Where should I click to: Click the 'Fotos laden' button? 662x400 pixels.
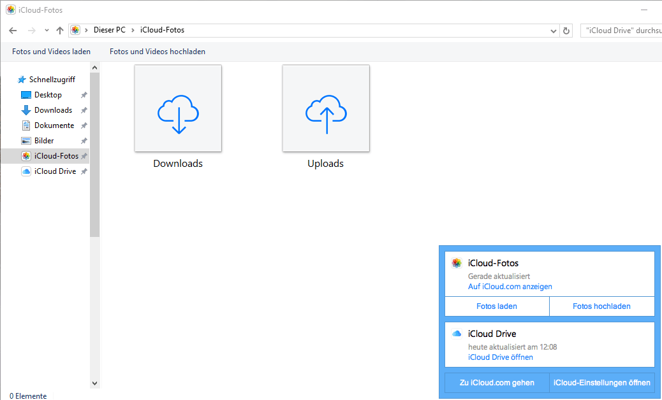(497, 306)
